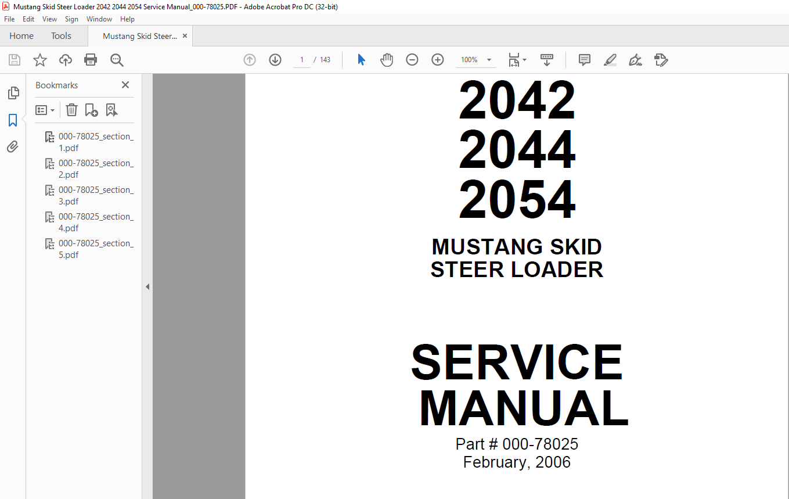Click the Fill and stamp tool icon
This screenshot has width=789, height=499.
pyautogui.click(x=661, y=60)
